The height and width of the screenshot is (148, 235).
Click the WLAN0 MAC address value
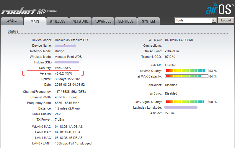(69, 127)
